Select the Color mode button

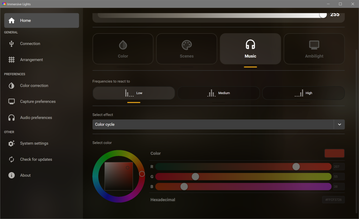(123, 49)
